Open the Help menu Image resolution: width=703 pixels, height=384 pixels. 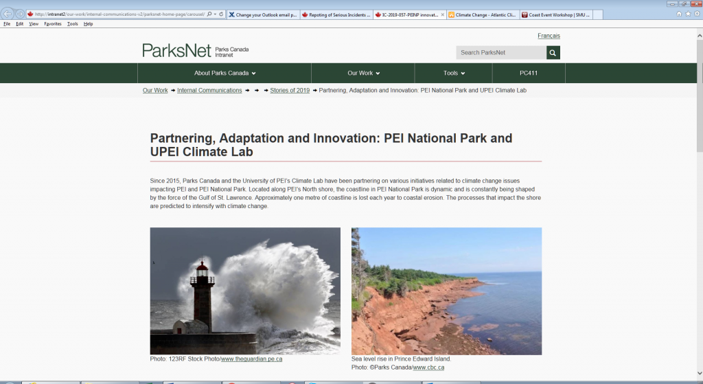[x=89, y=24]
